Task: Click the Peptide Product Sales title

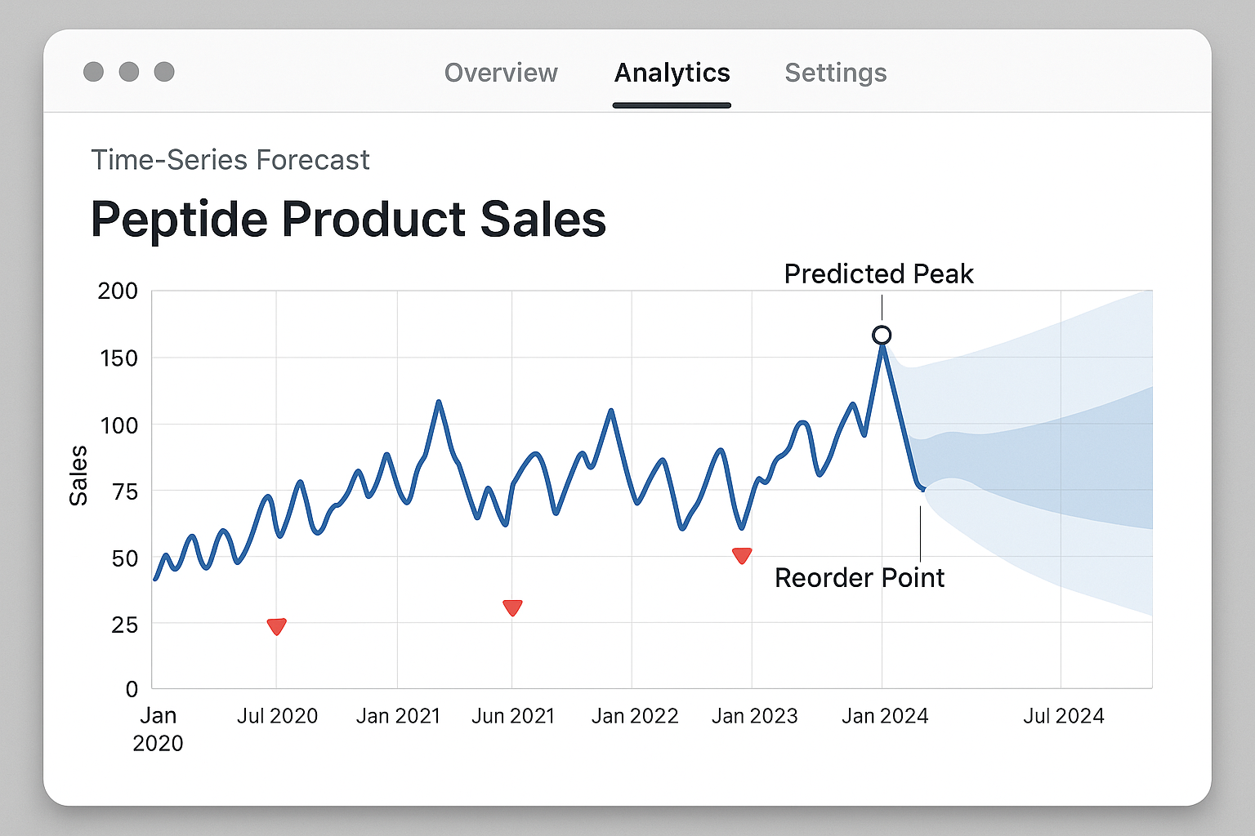Action: pos(349,218)
